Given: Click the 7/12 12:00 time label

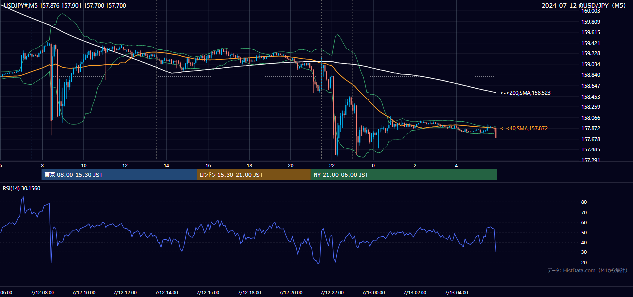Looking at the screenshot, I should pos(124,293).
